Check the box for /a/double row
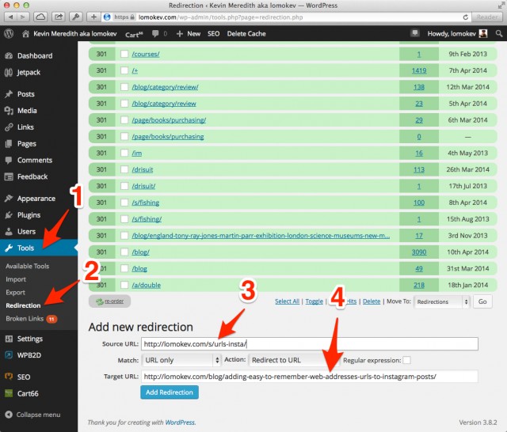The height and width of the screenshot is (432, 507). point(124,285)
